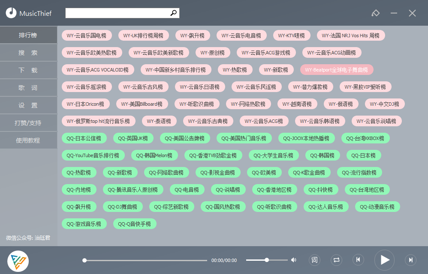Screen dimensions: 428x274
Task: Open the 歌词 tab
Action: point(28,88)
